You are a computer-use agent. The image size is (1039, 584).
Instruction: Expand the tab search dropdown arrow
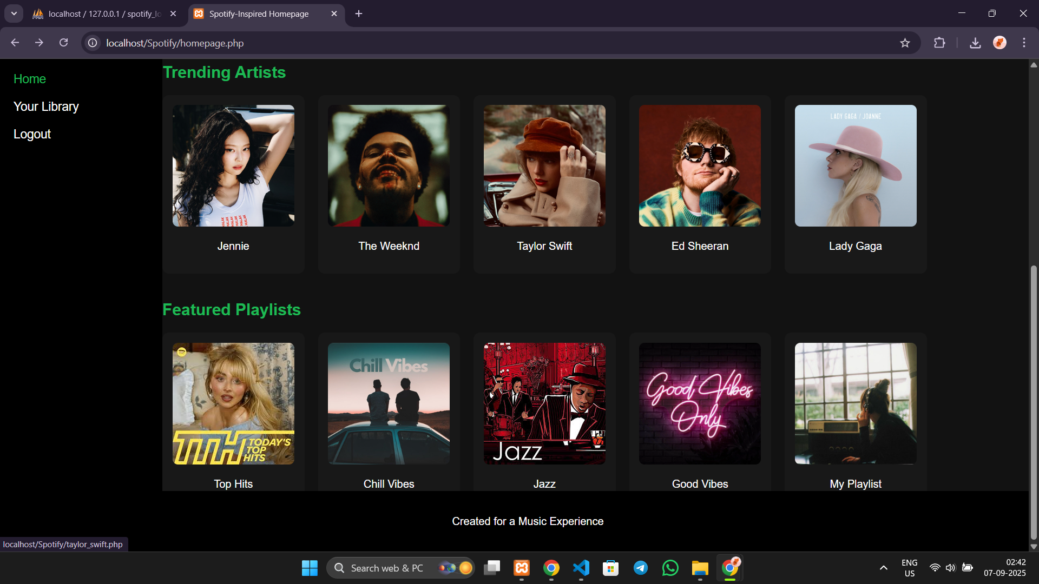click(14, 14)
